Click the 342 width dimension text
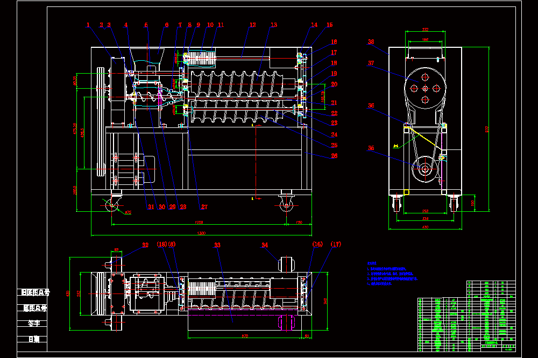This screenshot has height=358, width=538. pos(325,301)
